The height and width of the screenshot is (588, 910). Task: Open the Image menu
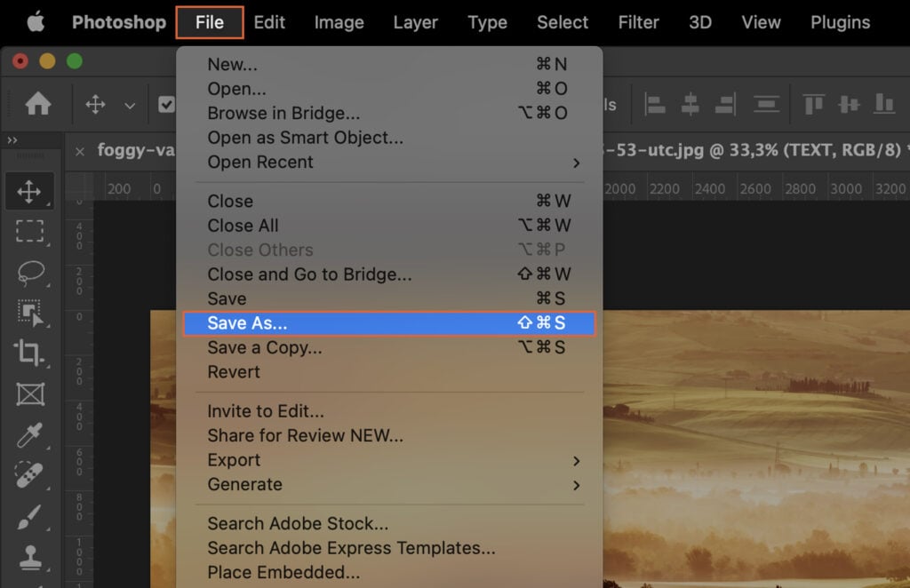click(339, 22)
